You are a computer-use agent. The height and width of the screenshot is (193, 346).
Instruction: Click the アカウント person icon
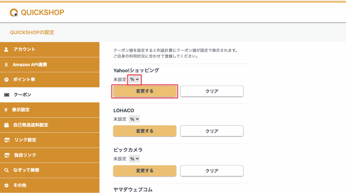click(x=6, y=50)
